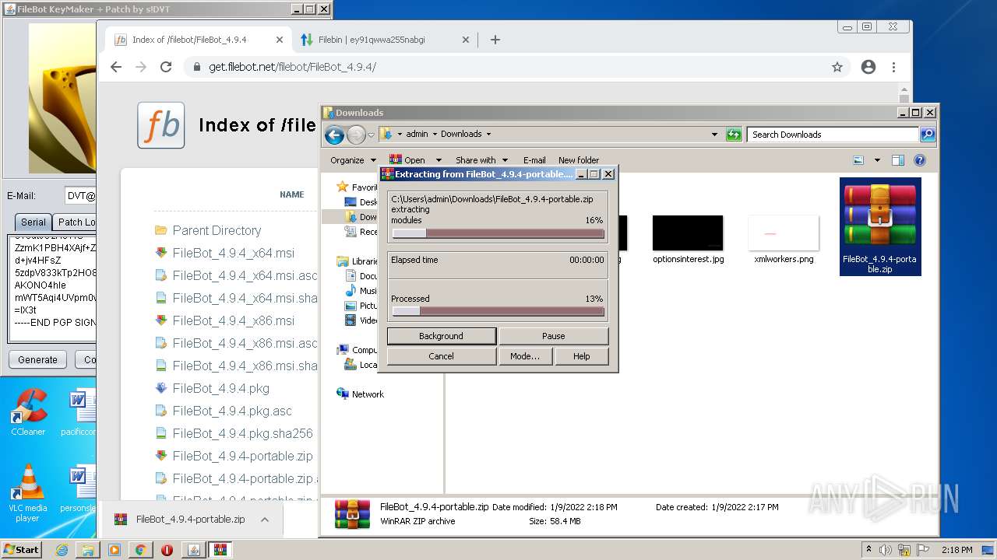Click the FileBot fb logo
Viewport: 997px width, 560px height.
click(x=161, y=125)
